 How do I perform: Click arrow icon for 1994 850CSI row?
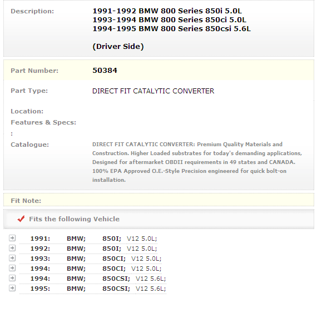(x=12, y=278)
